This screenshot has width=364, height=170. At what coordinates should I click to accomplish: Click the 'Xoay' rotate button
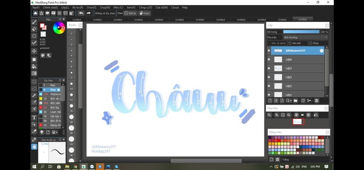[x=144, y=13]
